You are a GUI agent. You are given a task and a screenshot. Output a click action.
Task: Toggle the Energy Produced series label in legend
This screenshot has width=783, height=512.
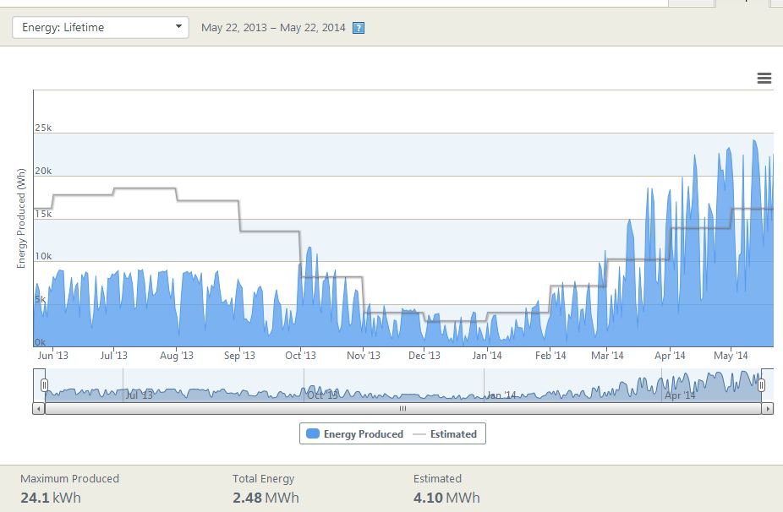[x=363, y=434]
